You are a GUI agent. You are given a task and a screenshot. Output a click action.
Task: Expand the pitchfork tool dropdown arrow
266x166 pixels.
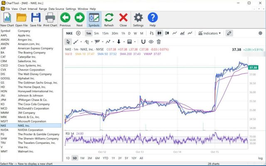[103, 41]
